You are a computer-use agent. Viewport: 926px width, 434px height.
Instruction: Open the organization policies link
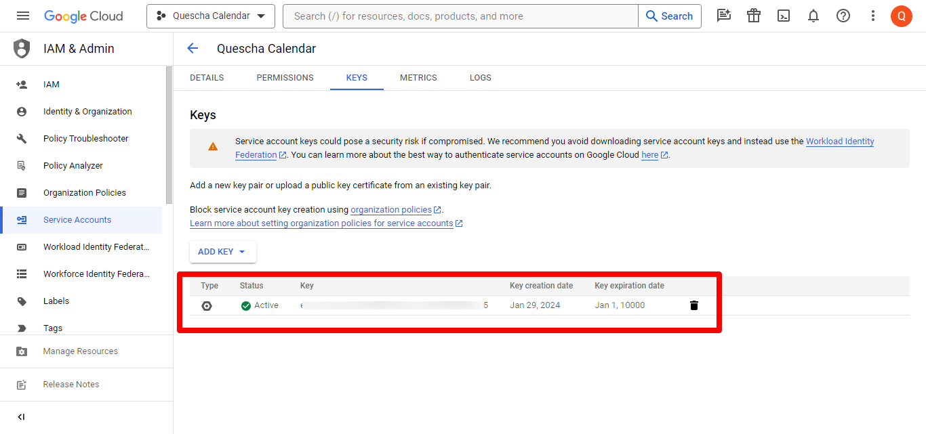click(x=391, y=210)
